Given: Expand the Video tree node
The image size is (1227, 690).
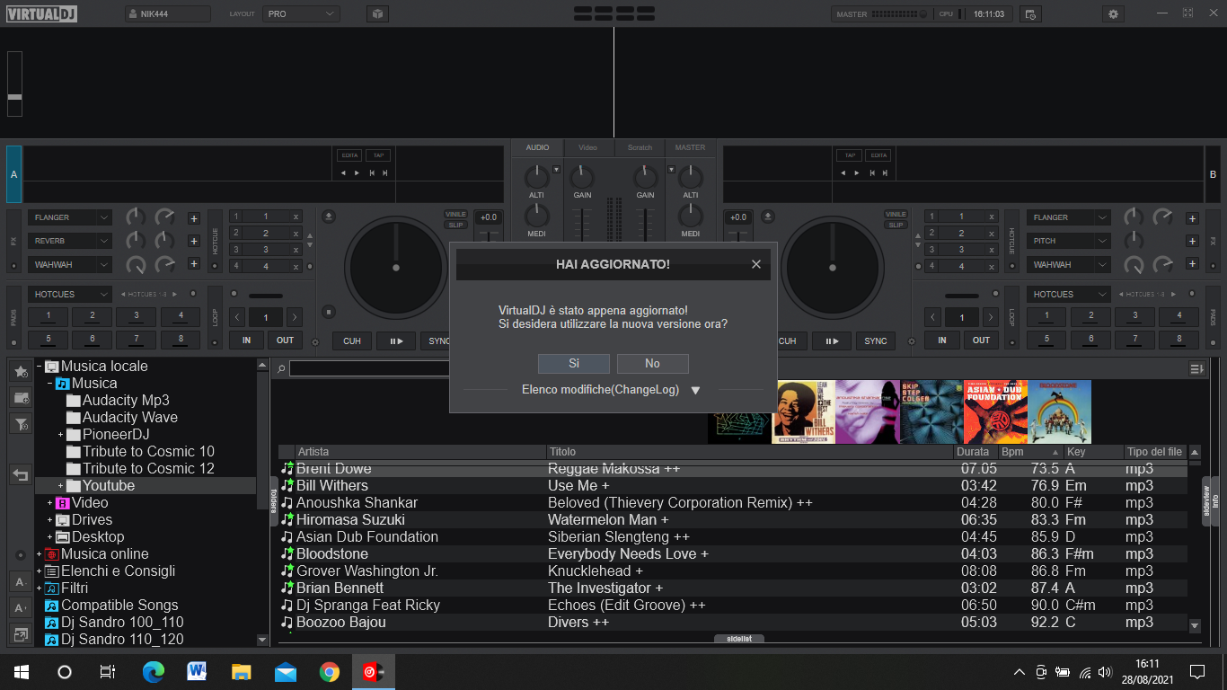Looking at the screenshot, I should 50,503.
